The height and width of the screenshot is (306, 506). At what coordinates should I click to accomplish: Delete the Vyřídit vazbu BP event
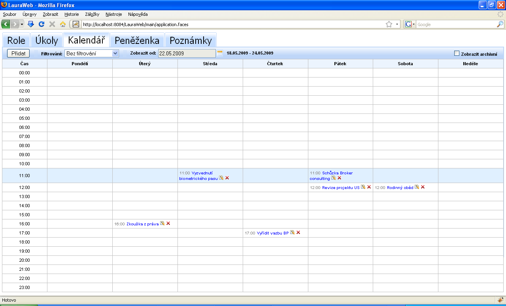point(298,232)
